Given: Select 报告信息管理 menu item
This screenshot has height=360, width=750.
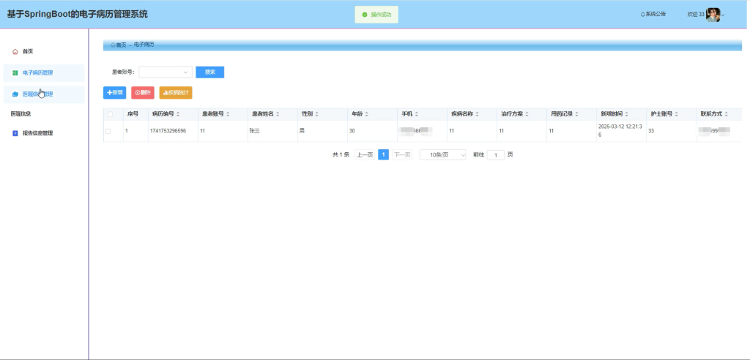Looking at the screenshot, I should (38, 133).
